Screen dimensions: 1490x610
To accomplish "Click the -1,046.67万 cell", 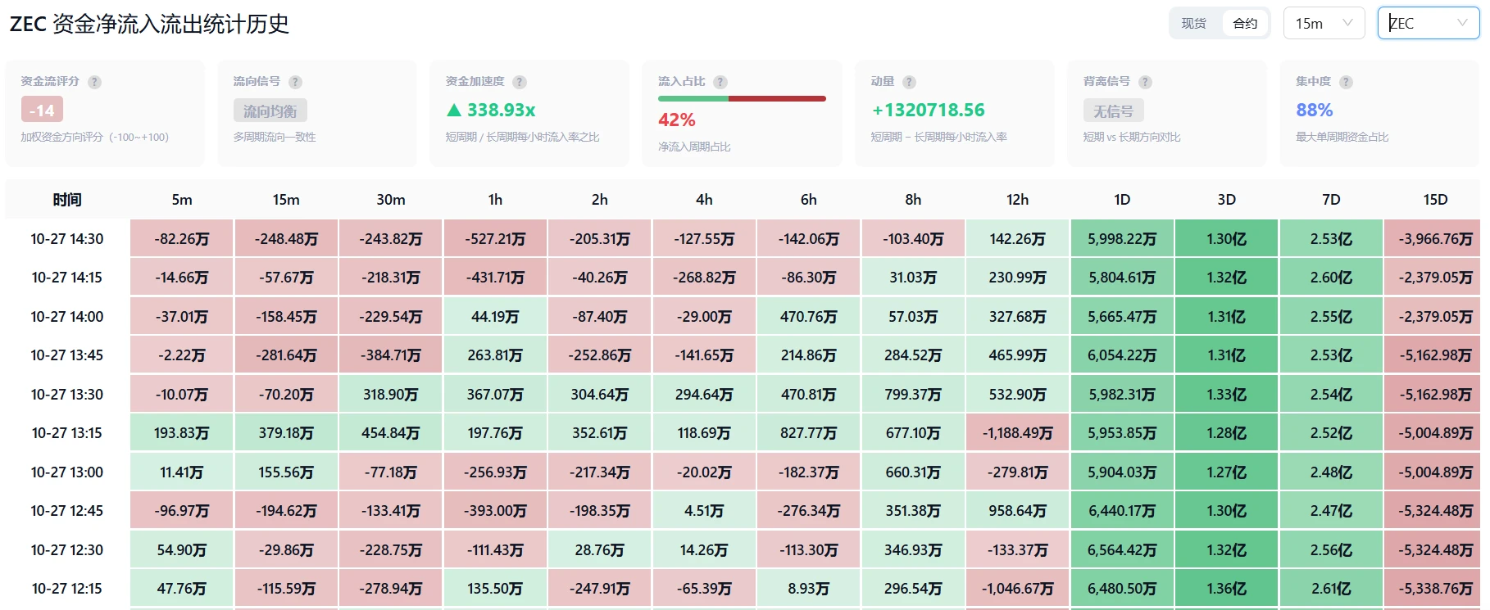I will [x=1017, y=589].
